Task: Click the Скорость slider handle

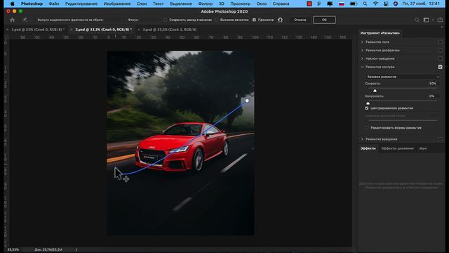Action: tap(375, 91)
